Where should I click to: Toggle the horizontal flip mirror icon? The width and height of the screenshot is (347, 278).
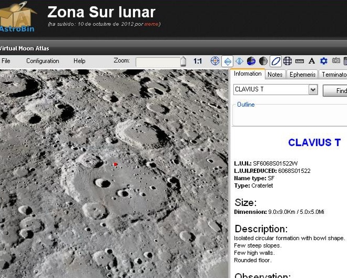pos(239,61)
